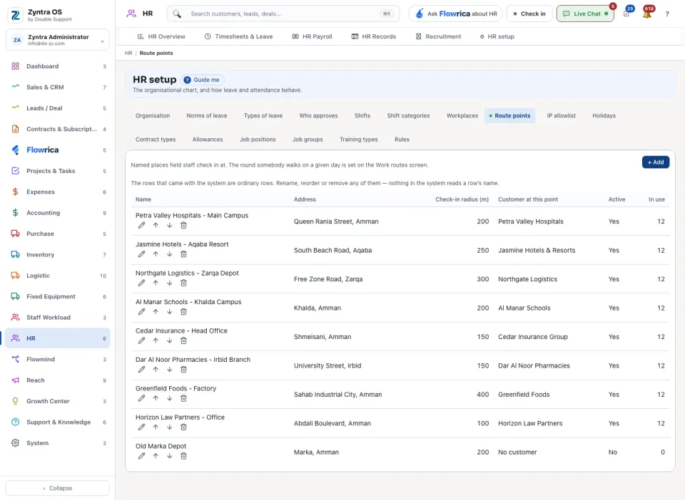685x500 pixels.
Task: Move Northgate Logistics - Zarqa Depot up
Action: pyautogui.click(x=156, y=283)
